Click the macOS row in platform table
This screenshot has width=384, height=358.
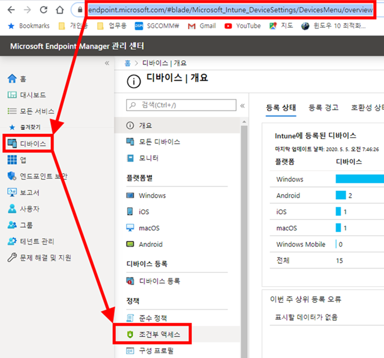point(327,228)
